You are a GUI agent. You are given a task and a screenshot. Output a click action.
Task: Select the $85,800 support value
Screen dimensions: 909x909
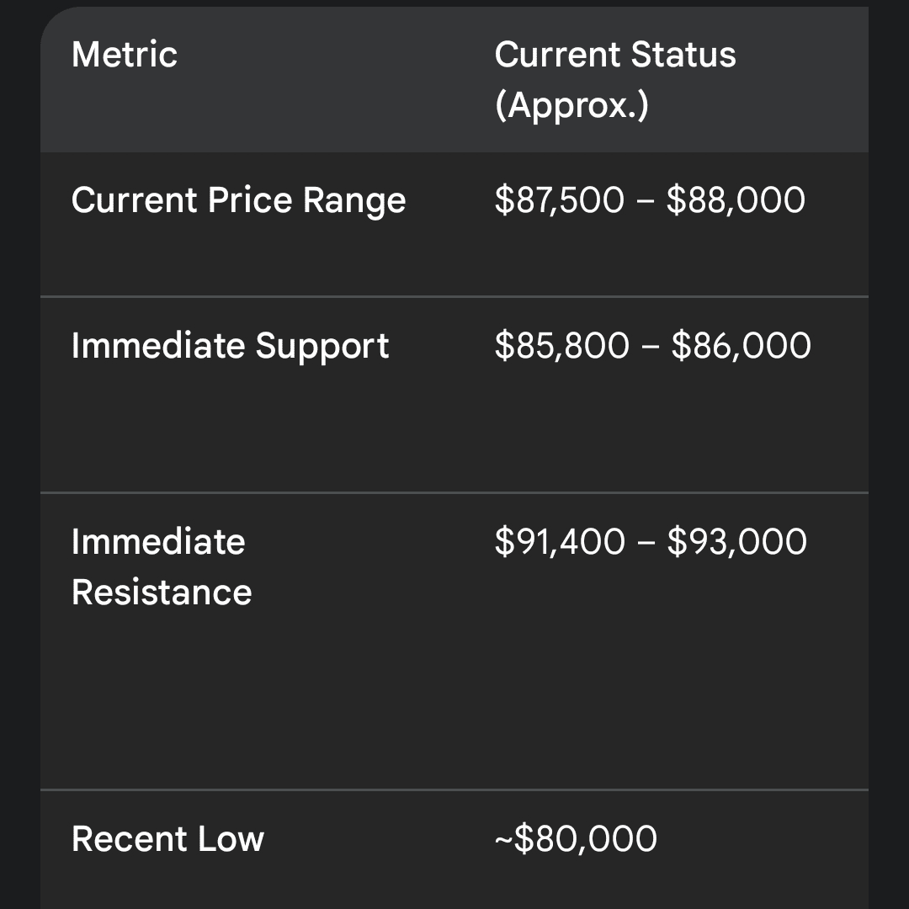point(561,347)
